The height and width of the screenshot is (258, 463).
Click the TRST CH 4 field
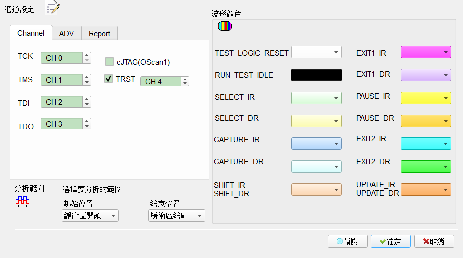[x=161, y=81]
